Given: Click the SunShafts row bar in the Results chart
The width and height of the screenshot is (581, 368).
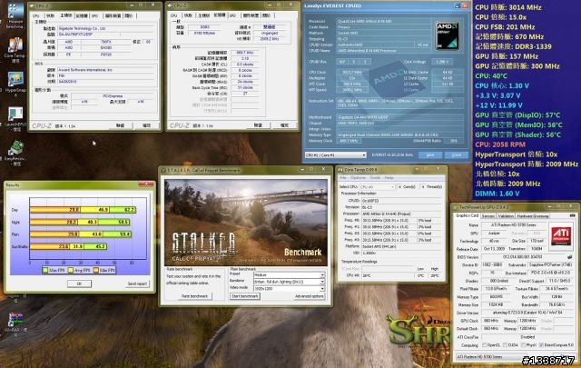Looking at the screenshot, I should point(69,246).
